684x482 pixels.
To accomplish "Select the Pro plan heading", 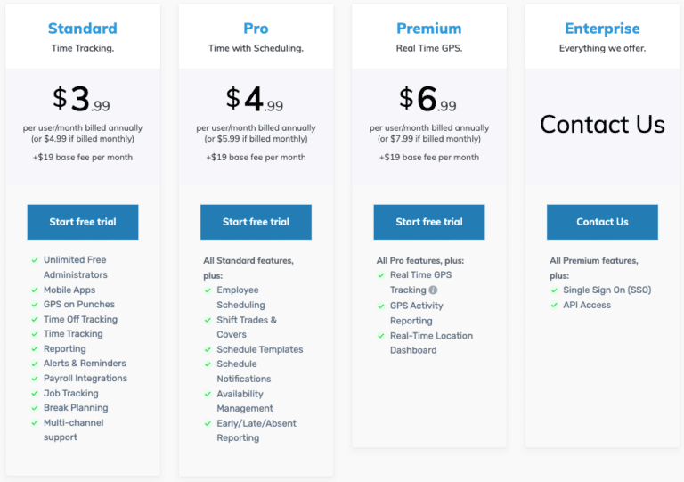I will click(256, 29).
